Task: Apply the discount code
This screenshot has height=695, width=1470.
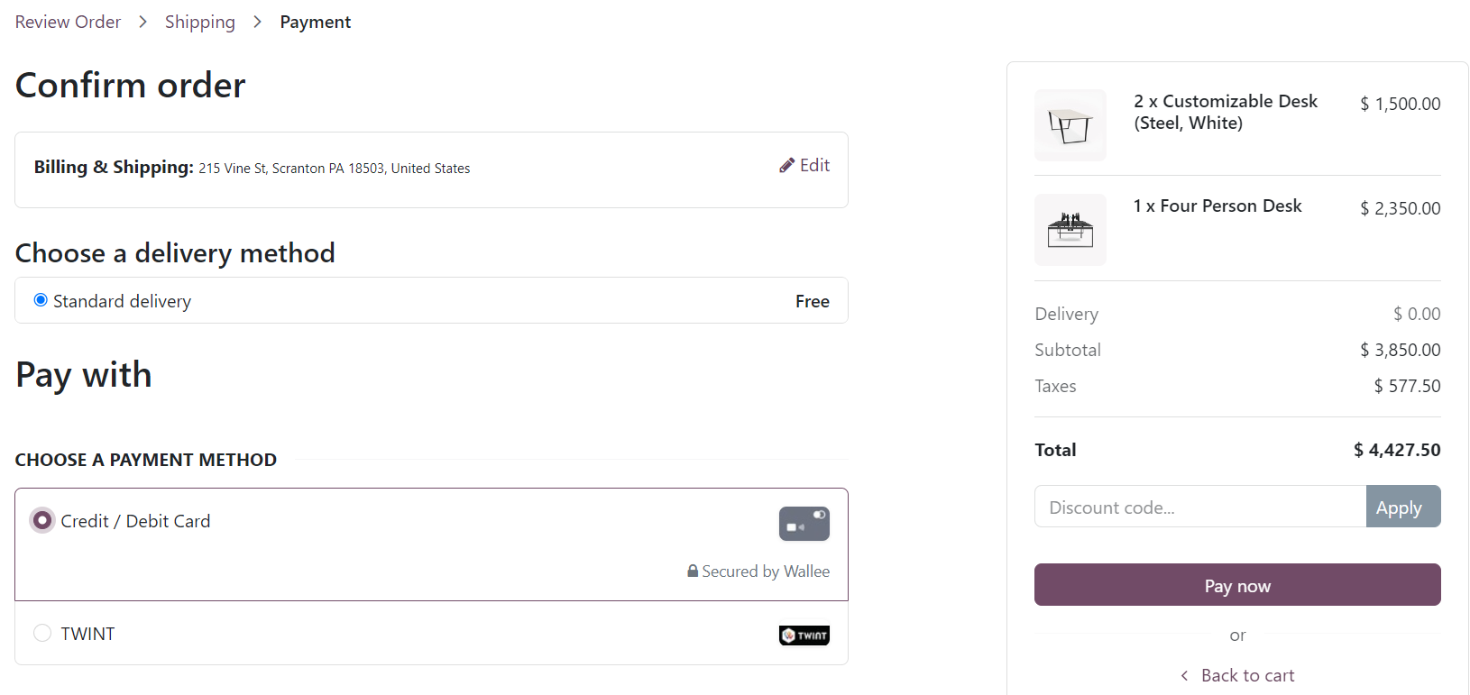Action: pyautogui.click(x=1402, y=507)
